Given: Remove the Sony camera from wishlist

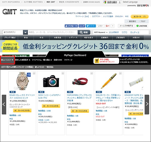Looking at the screenshot, I should click(x=63, y=73).
